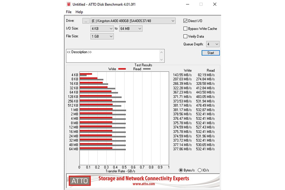Image resolution: width=285 pixels, height=190 pixels.
Task: Click the 64 MB row label in chart
Action: pos(74,149)
